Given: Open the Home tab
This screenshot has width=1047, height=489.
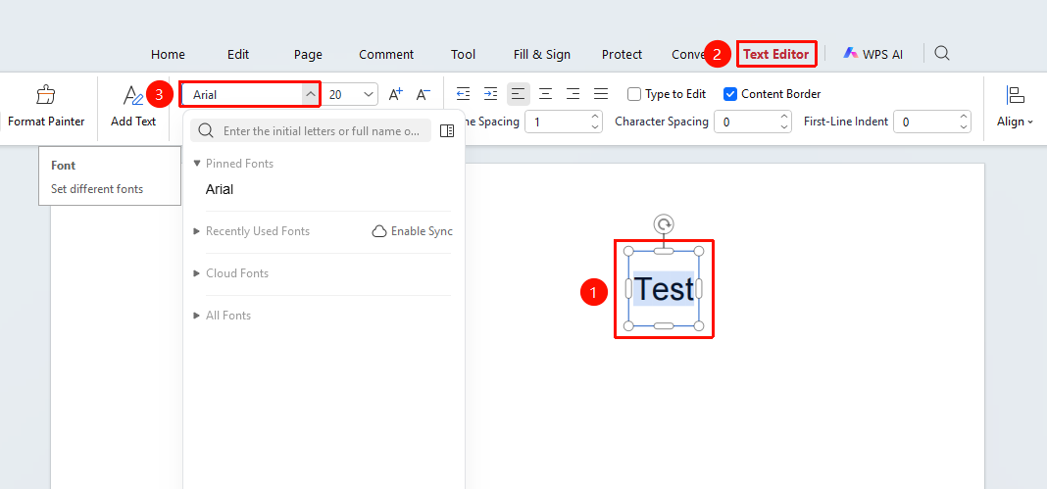Looking at the screenshot, I should coord(169,55).
